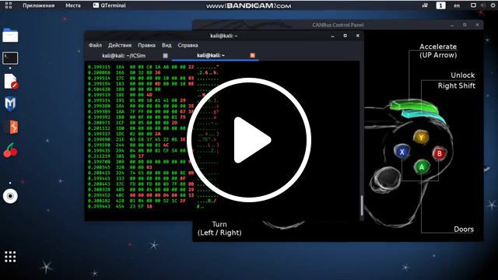This screenshot has height=280, width=498.
Task: Click the QTerminal entry in top panel
Action: tap(110, 5)
